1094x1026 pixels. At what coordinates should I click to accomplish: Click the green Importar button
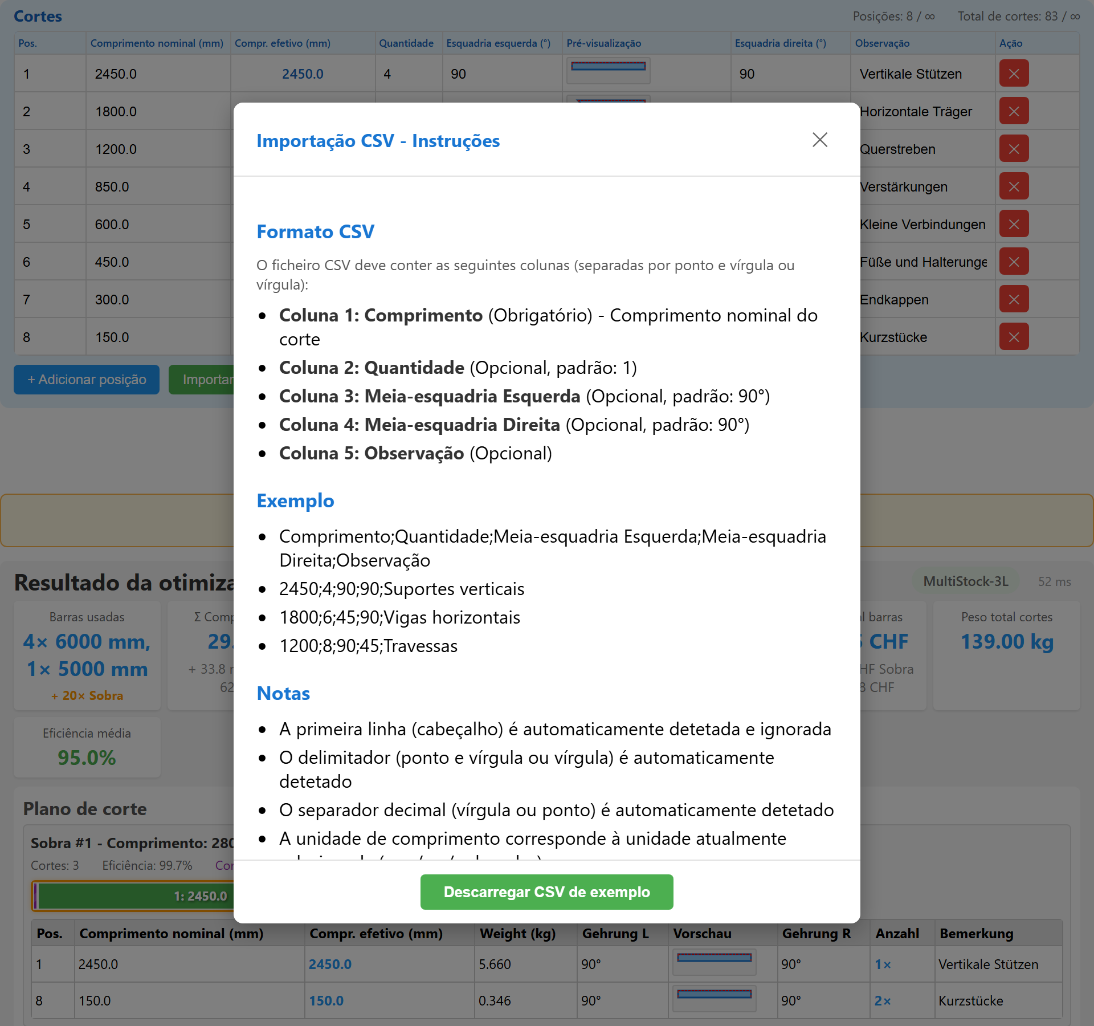point(201,380)
